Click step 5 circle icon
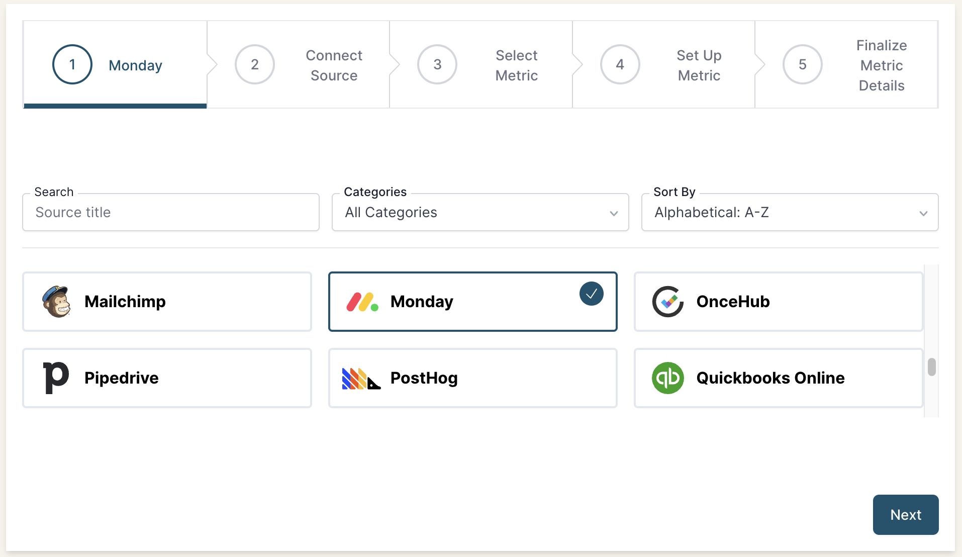Screen dimensions: 962x557 tap(802, 64)
